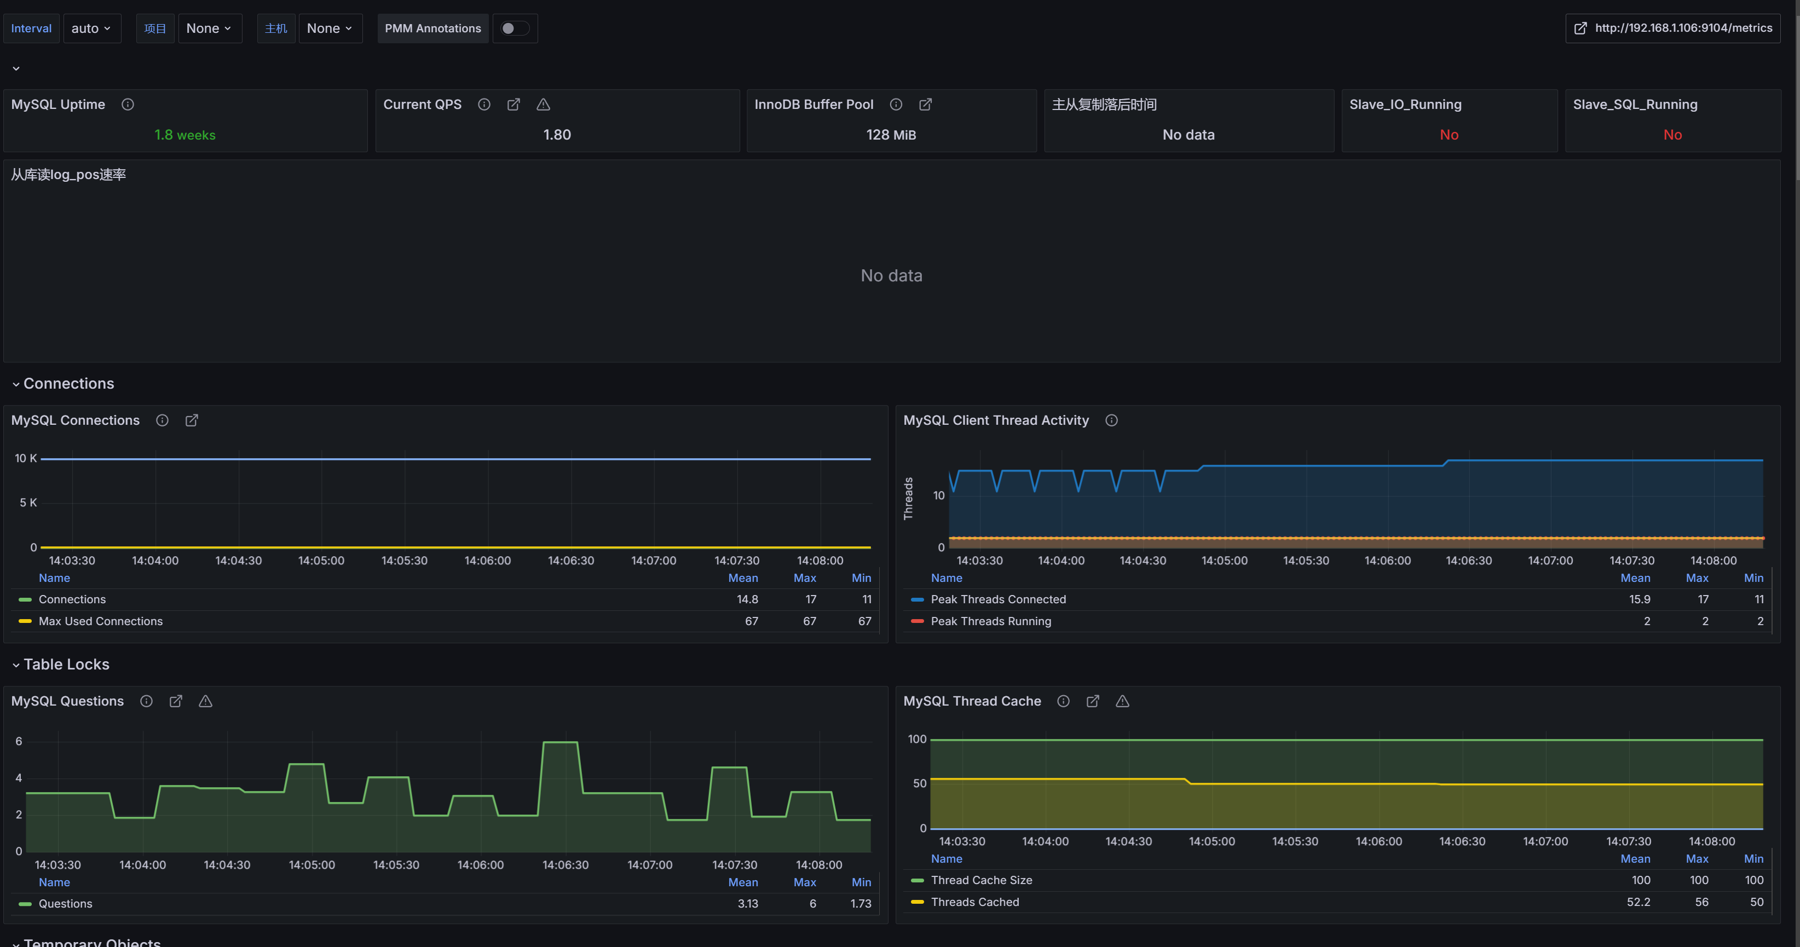This screenshot has height=947, width=1800.
Task: Collapse the unnamed top row chevron
Action: click(16, 68)
